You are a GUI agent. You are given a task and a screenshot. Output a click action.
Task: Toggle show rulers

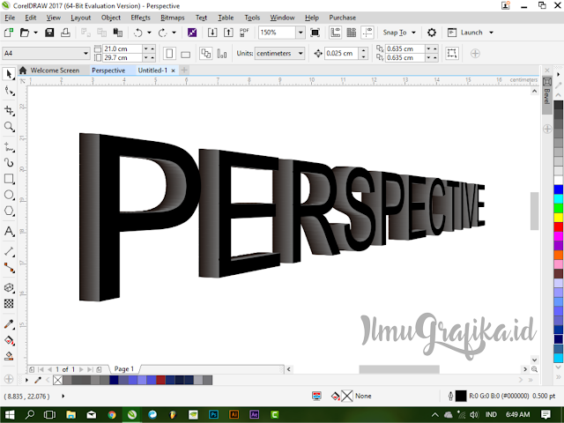point(335,33)
